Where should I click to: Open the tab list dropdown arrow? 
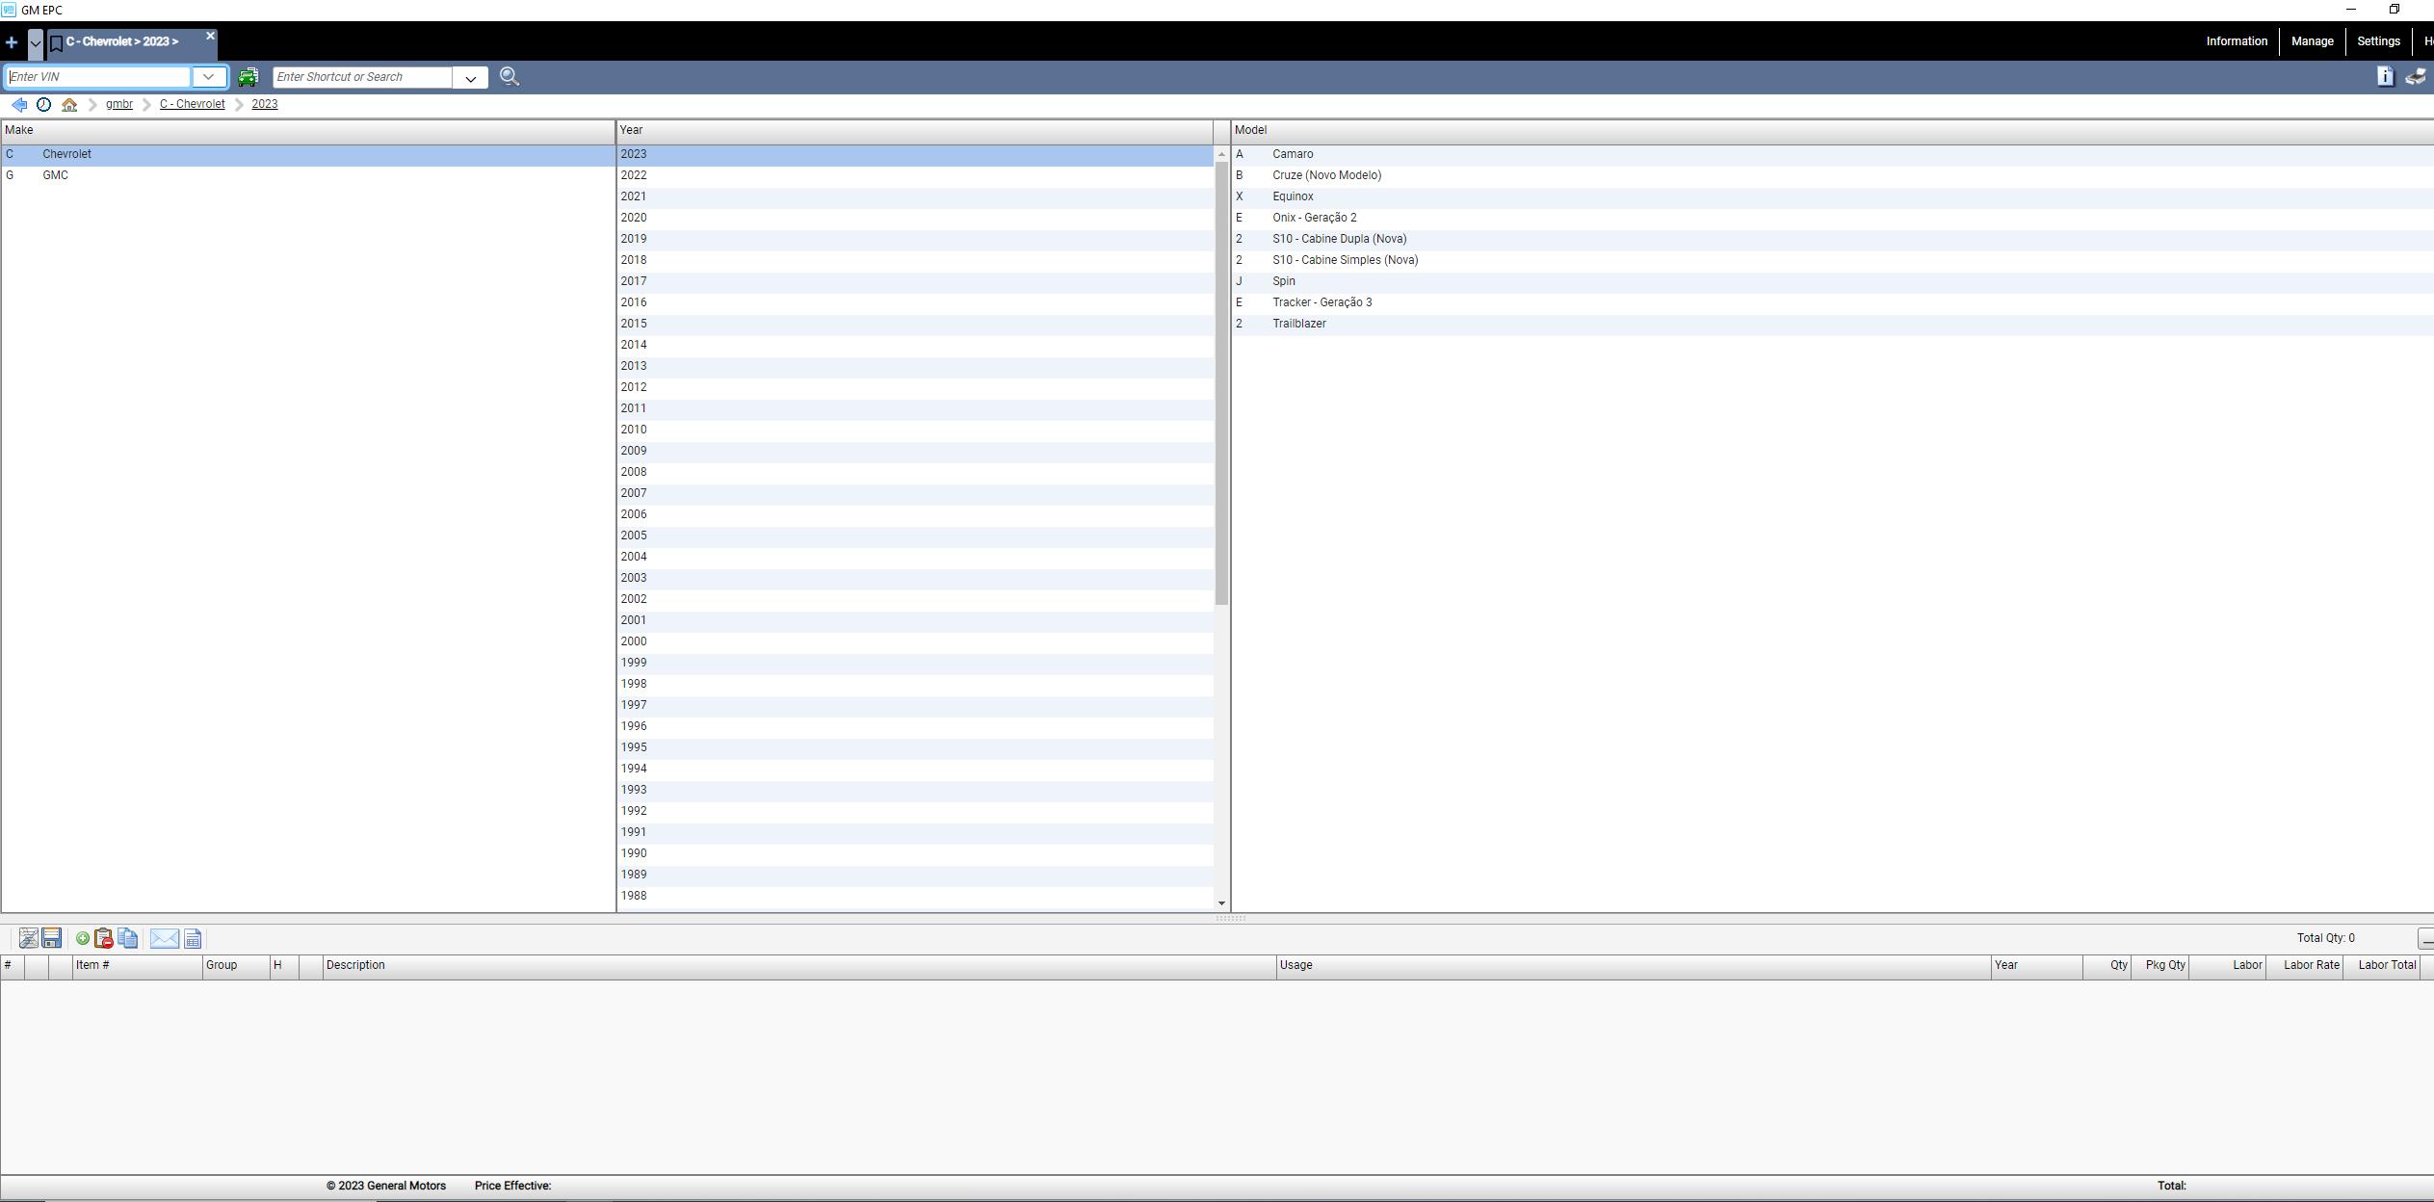(x=35, y=42)
